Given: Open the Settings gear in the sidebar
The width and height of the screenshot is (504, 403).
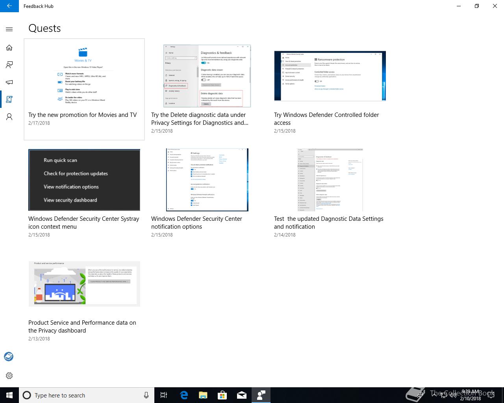Looking at the screenshot, I should pos(9,375).
